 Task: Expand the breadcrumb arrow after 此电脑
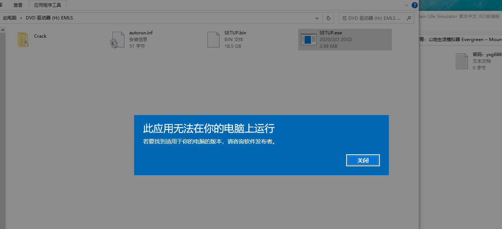(x=21, y=18)
